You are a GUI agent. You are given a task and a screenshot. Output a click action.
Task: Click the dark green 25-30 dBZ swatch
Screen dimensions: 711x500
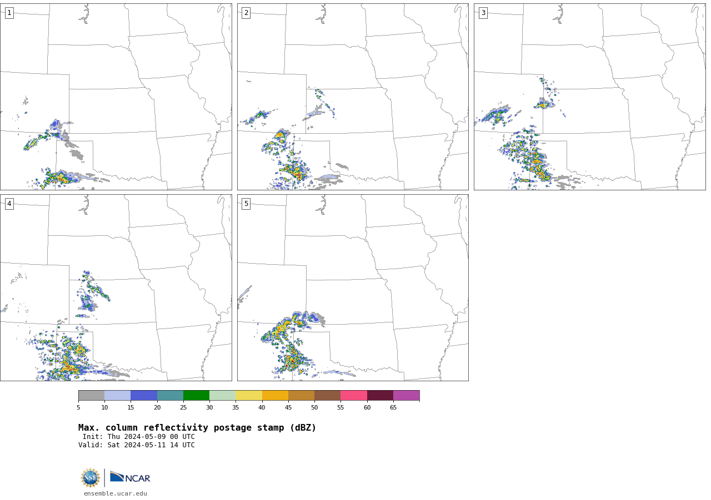(x=196, y=395)
